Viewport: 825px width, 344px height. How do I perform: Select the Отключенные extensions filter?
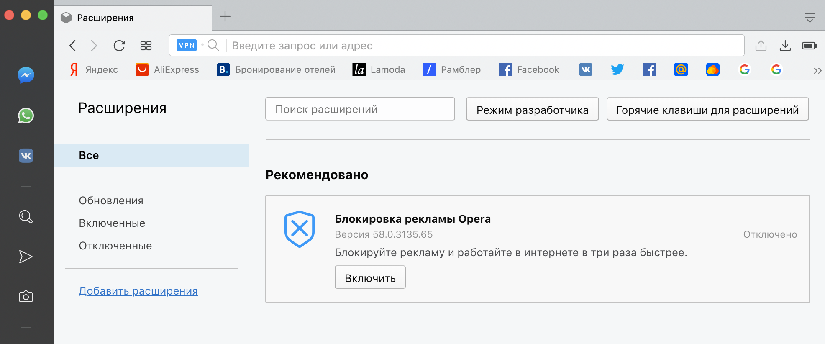tap(115, 246)
